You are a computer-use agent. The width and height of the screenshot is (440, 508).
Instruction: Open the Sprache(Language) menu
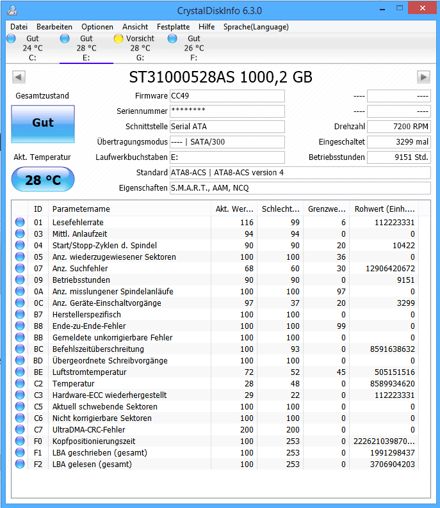coord(256,27)
